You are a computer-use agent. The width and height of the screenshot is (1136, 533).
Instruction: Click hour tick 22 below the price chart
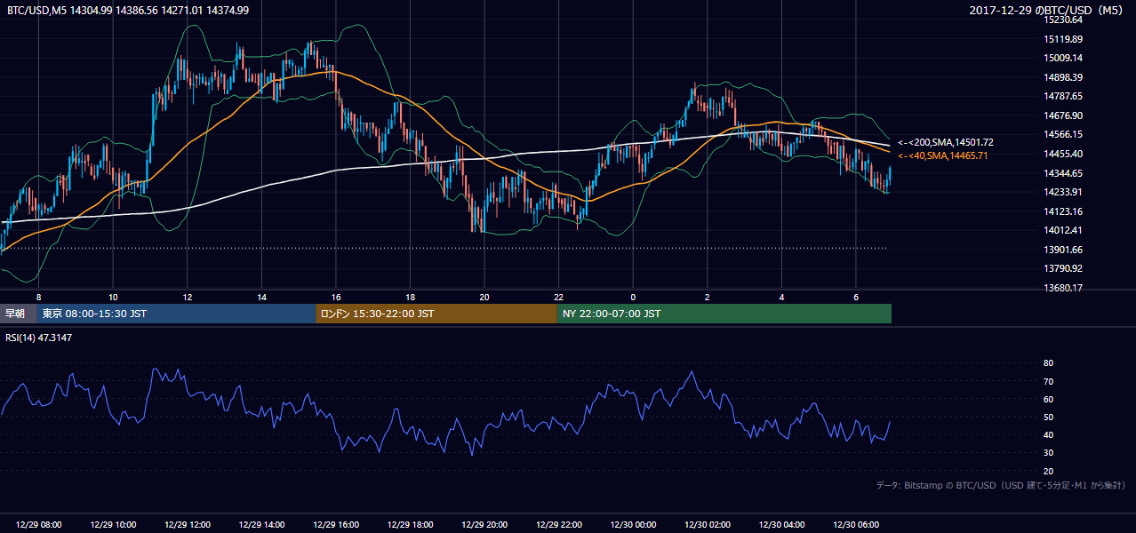pyautogui.click(x=559, y=297)
